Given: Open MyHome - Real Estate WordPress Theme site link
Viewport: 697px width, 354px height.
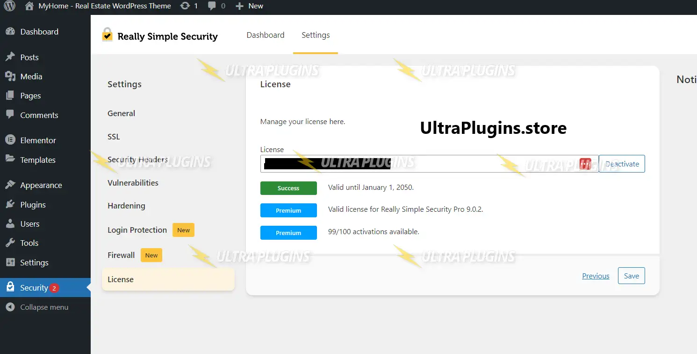Looking at the screenshot, I should click(104, 6).
